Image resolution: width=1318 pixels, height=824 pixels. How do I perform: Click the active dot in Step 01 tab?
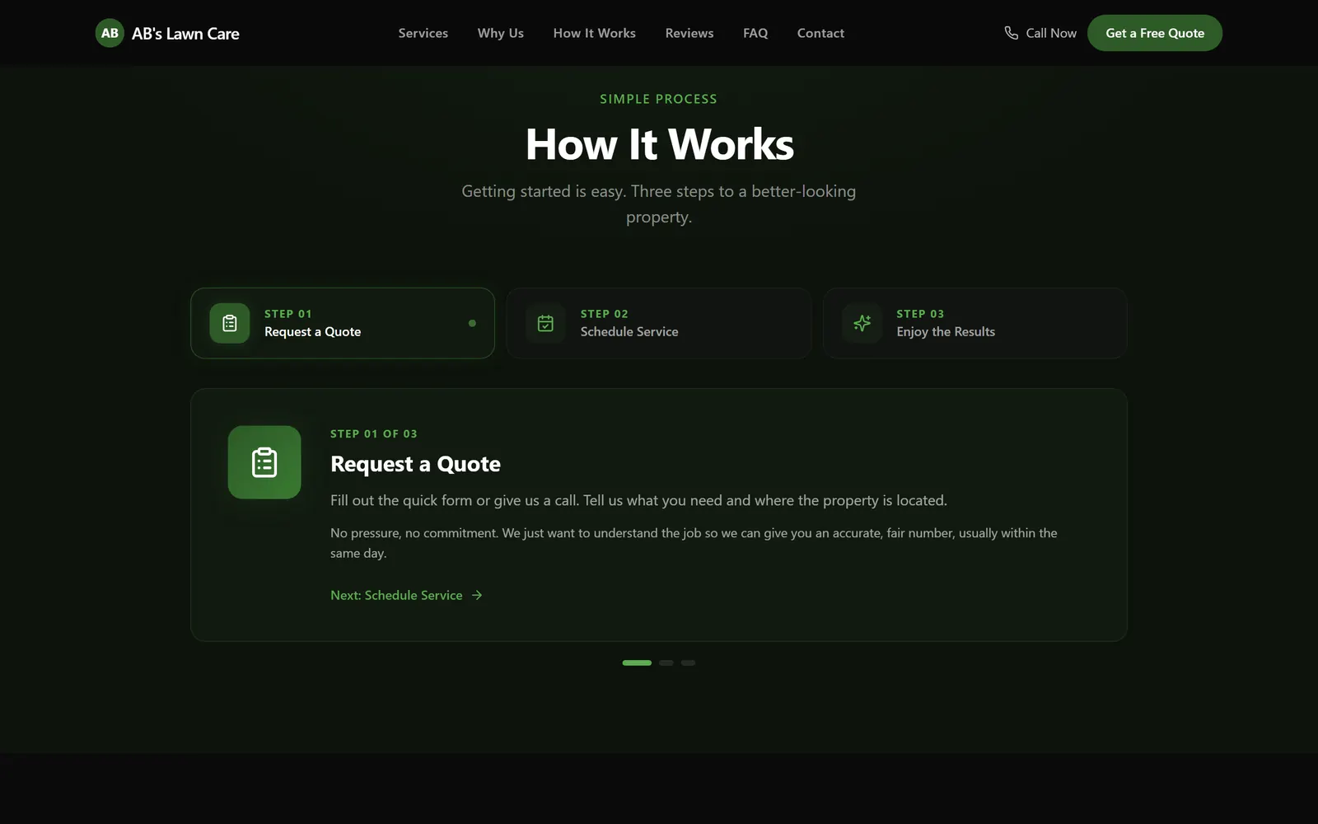(x=472, y=323)
